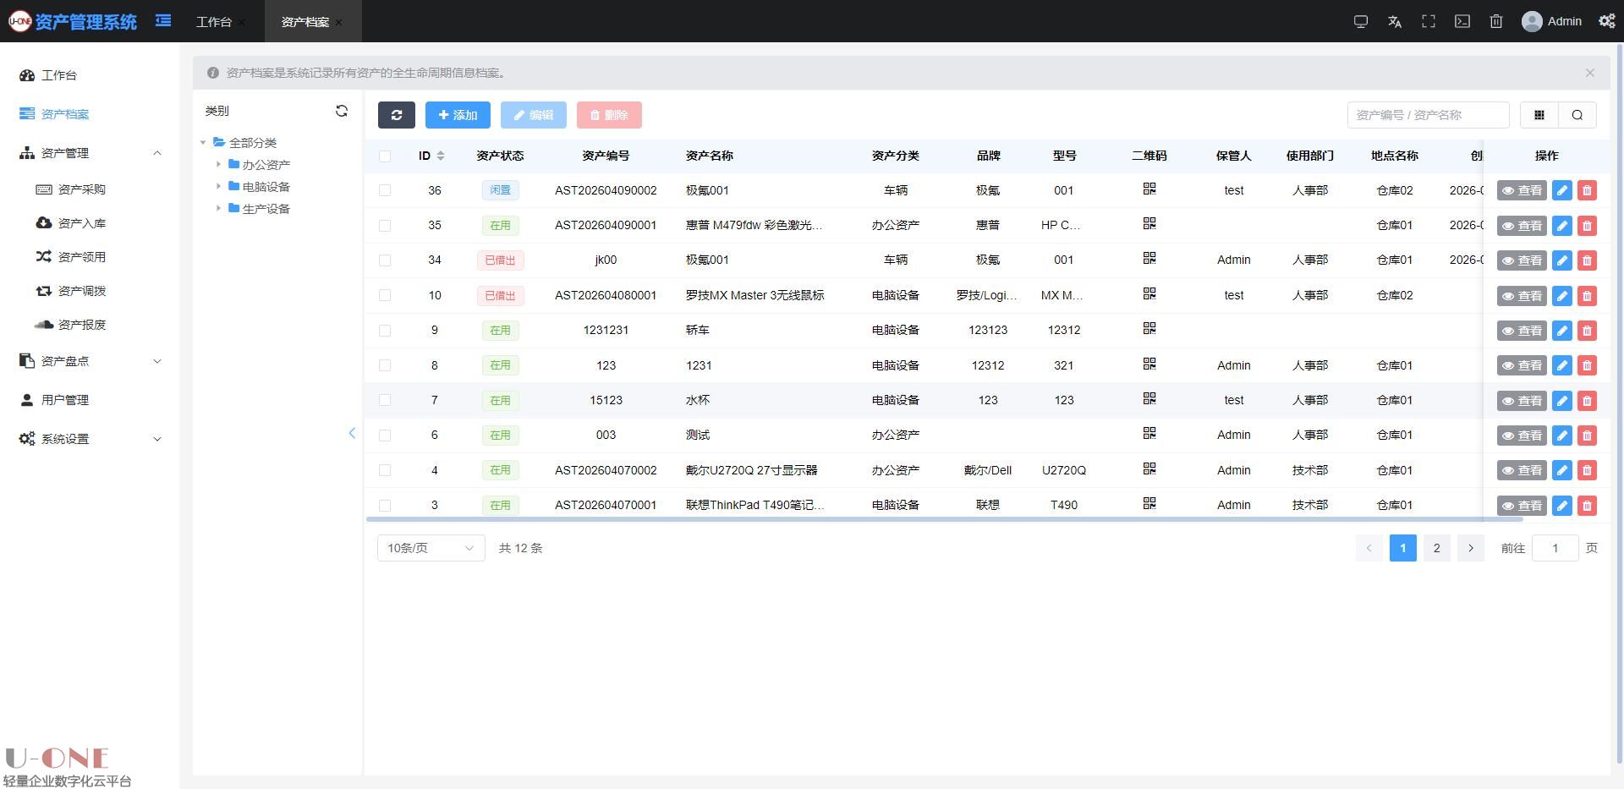The image size is (1624, 789).
Task: Toggle select-all checkbox in table header
Action: click(385, 156)
